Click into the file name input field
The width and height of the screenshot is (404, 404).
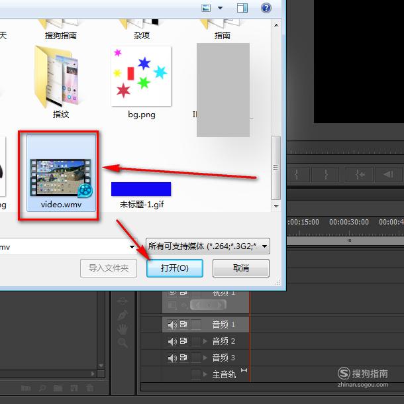click(64, 247)
